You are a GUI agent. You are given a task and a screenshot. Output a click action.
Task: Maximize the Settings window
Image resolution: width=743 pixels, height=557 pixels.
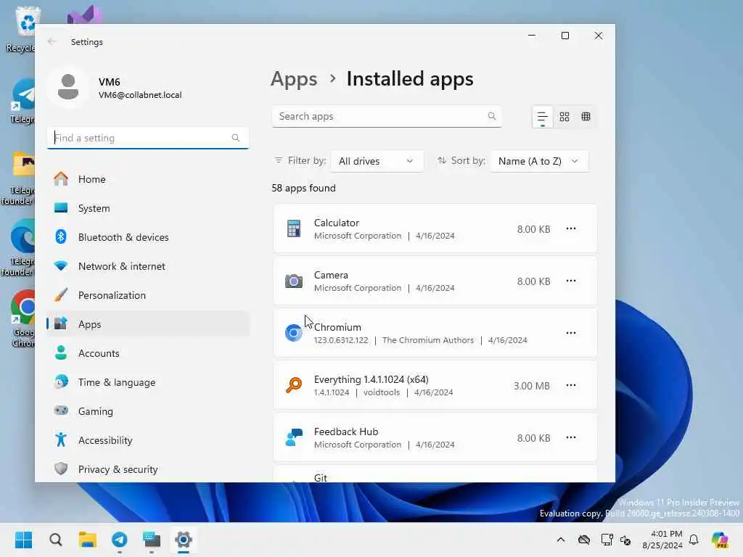[565, 36]
